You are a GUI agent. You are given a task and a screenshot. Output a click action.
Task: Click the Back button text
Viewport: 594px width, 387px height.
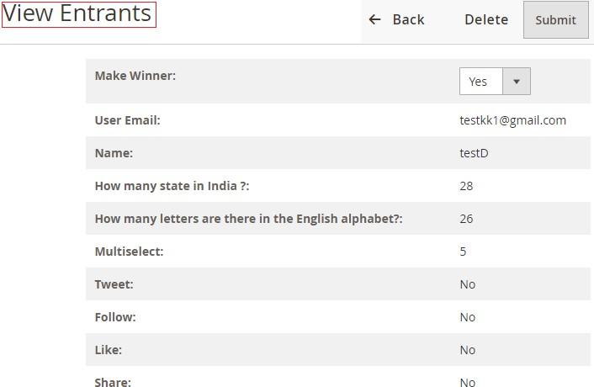click(408, 19)
